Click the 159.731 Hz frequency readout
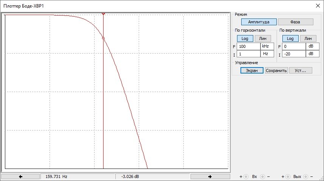The width and height of the screenshot is (324, 181). point(56,176)
